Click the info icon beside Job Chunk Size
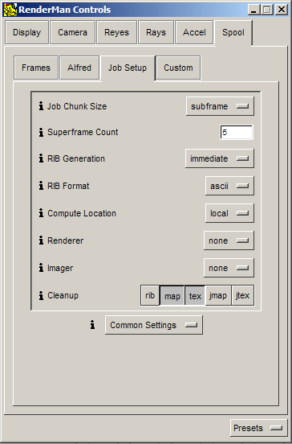The width and height of the screenshot is (292, 444). [41, 106]
